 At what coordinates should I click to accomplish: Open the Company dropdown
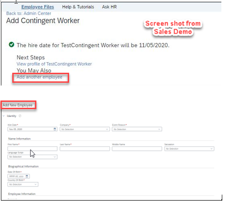85,129
